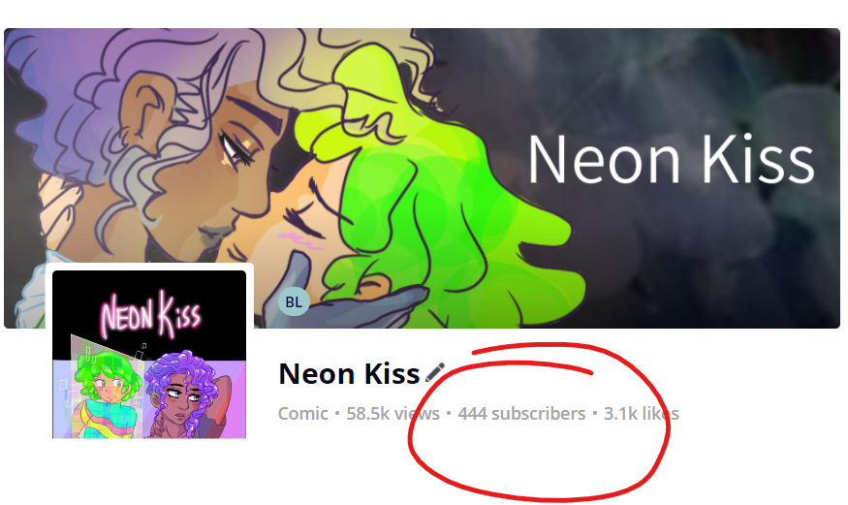
Task: Open the Neon Kiss cover thumbnail
Action: (x=149, y=354)
